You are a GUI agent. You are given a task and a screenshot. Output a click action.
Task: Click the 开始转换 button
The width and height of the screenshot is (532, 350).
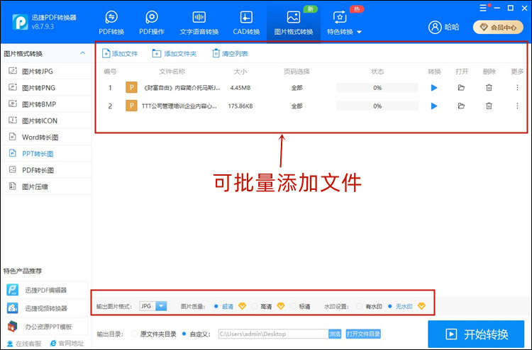pyautogui.click(x=476, y=334)
